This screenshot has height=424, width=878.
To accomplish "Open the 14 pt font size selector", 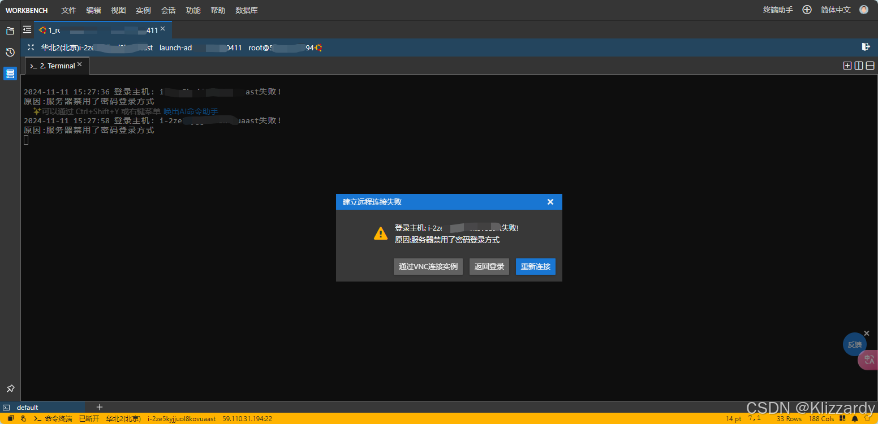I will (x=734, y=419).
